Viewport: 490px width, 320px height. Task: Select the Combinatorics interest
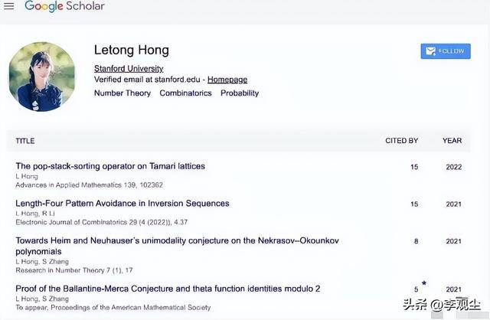point(185,93)
